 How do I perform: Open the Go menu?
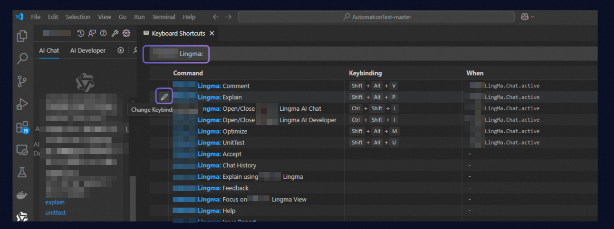tap(122, 17)
